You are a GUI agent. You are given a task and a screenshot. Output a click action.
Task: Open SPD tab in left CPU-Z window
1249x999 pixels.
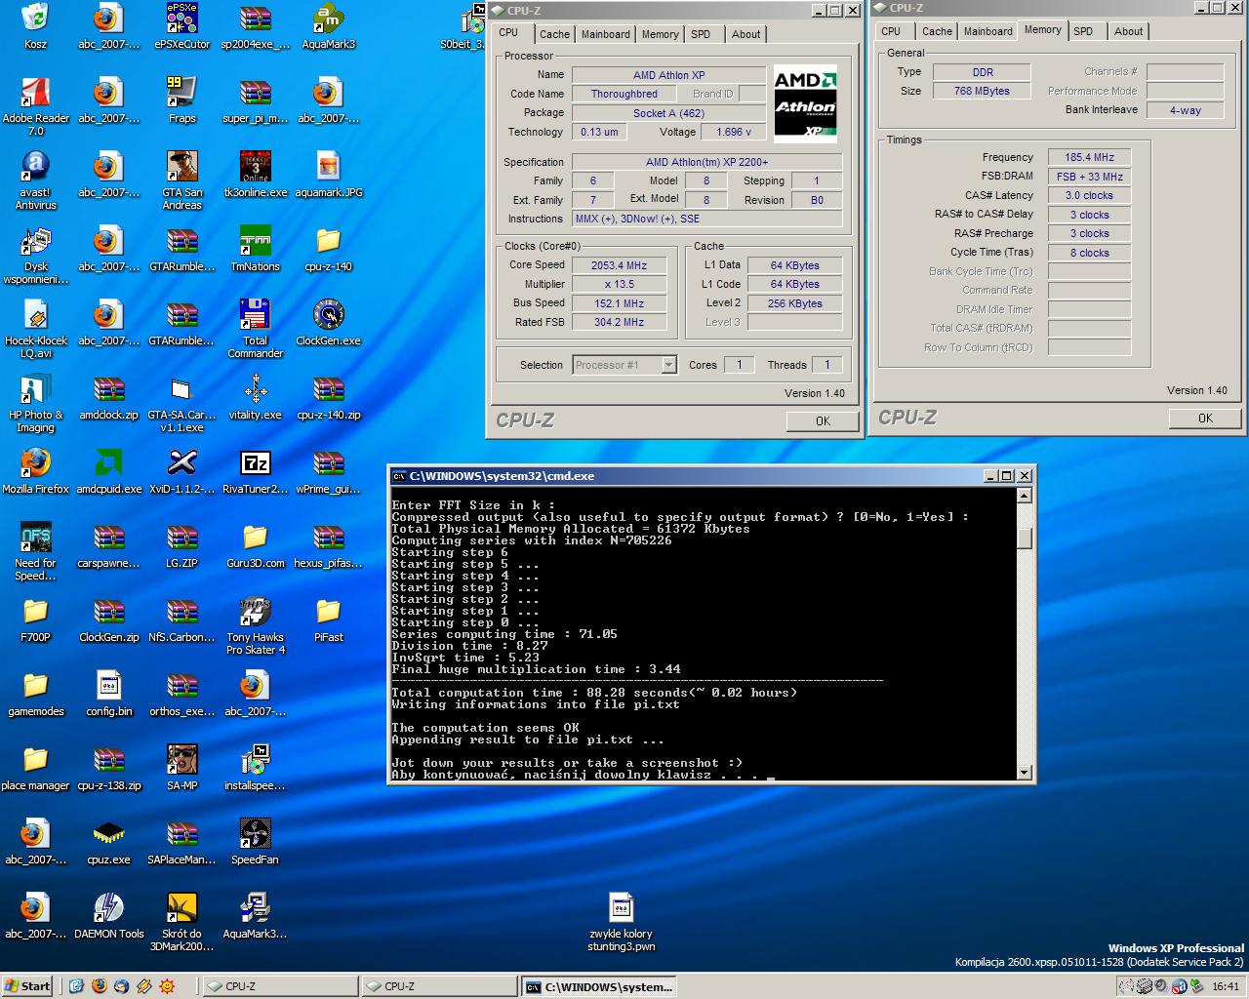(x=701, y=34)
